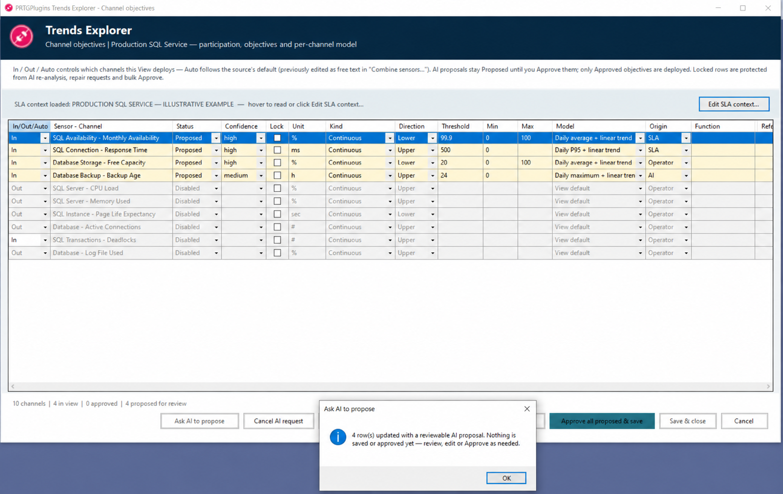Click the horizontal scrollbar left arrow

(13, 386)
